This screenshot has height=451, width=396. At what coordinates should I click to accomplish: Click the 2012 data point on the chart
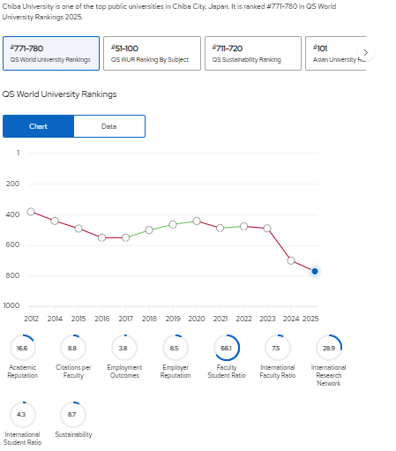click(31, 212)
